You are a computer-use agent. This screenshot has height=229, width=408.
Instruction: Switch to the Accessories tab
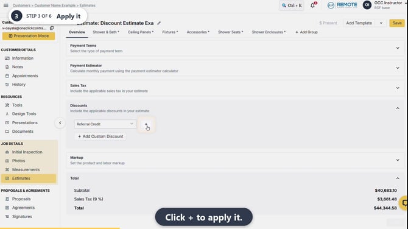pyautogui.click(x=198, y=32)
